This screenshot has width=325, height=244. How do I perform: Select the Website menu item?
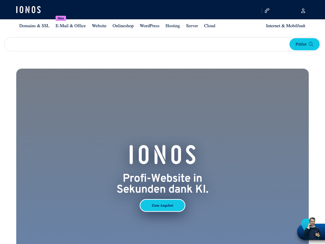coord(99,26)
